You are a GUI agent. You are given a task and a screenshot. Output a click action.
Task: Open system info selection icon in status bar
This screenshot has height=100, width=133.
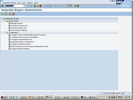coord(113,93)
